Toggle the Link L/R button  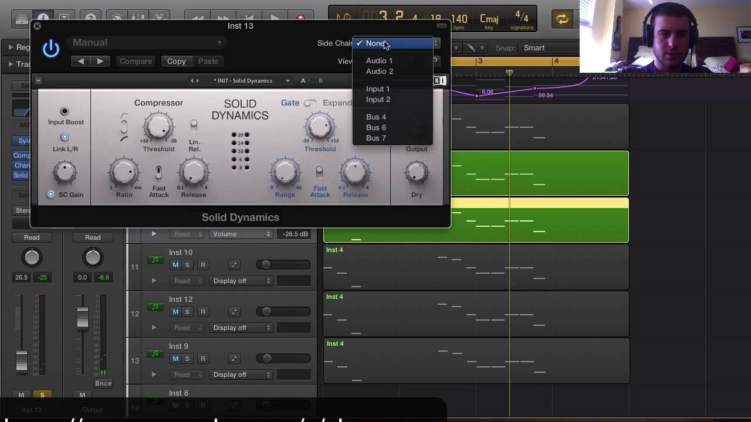(65, 137)
